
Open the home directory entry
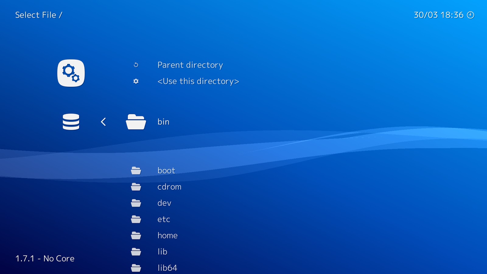pyautogui.click(x=168, y=235)
